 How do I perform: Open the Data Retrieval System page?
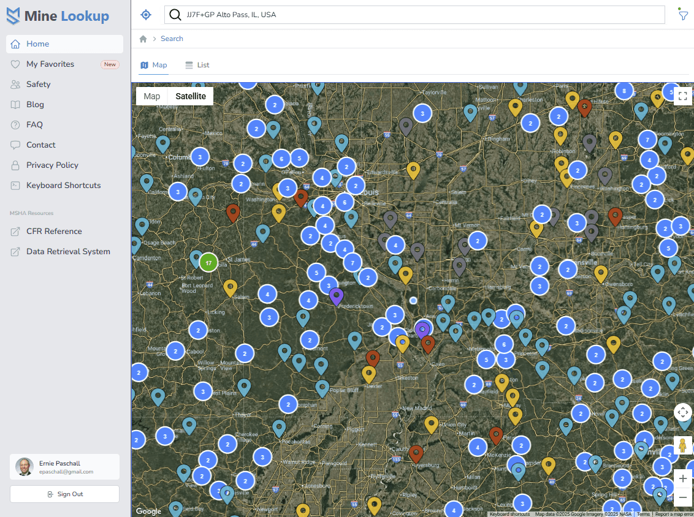(68, 251)
